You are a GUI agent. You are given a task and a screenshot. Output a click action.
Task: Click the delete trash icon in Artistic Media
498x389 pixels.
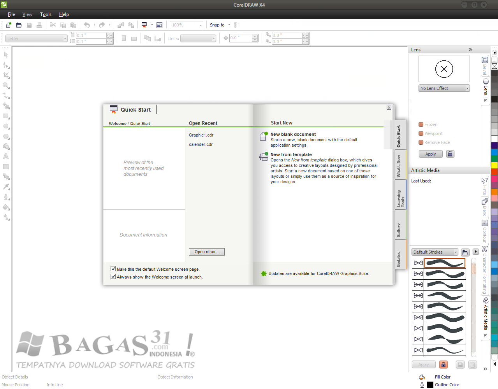tap(473, 364)
